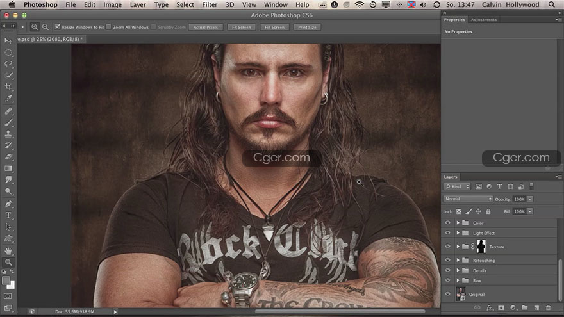Lock all padlock icon
564x317 pixels.
pos(488,212)
